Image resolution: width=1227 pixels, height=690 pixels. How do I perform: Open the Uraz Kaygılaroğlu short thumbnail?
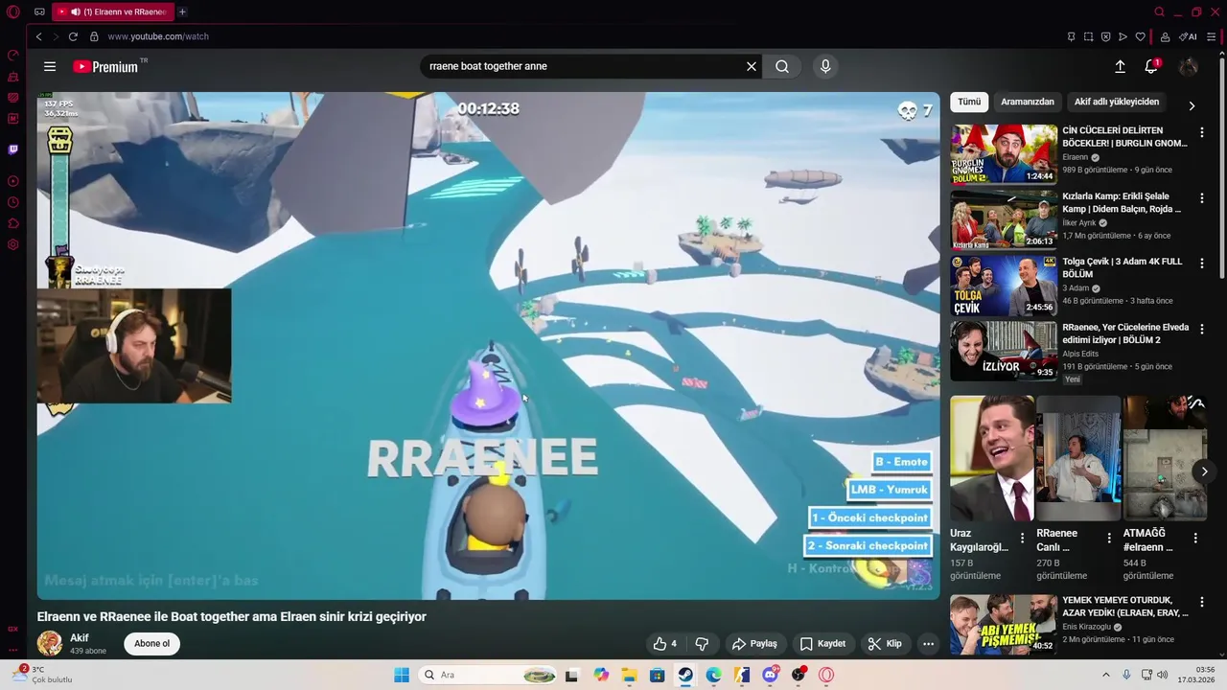coord(992,458)
